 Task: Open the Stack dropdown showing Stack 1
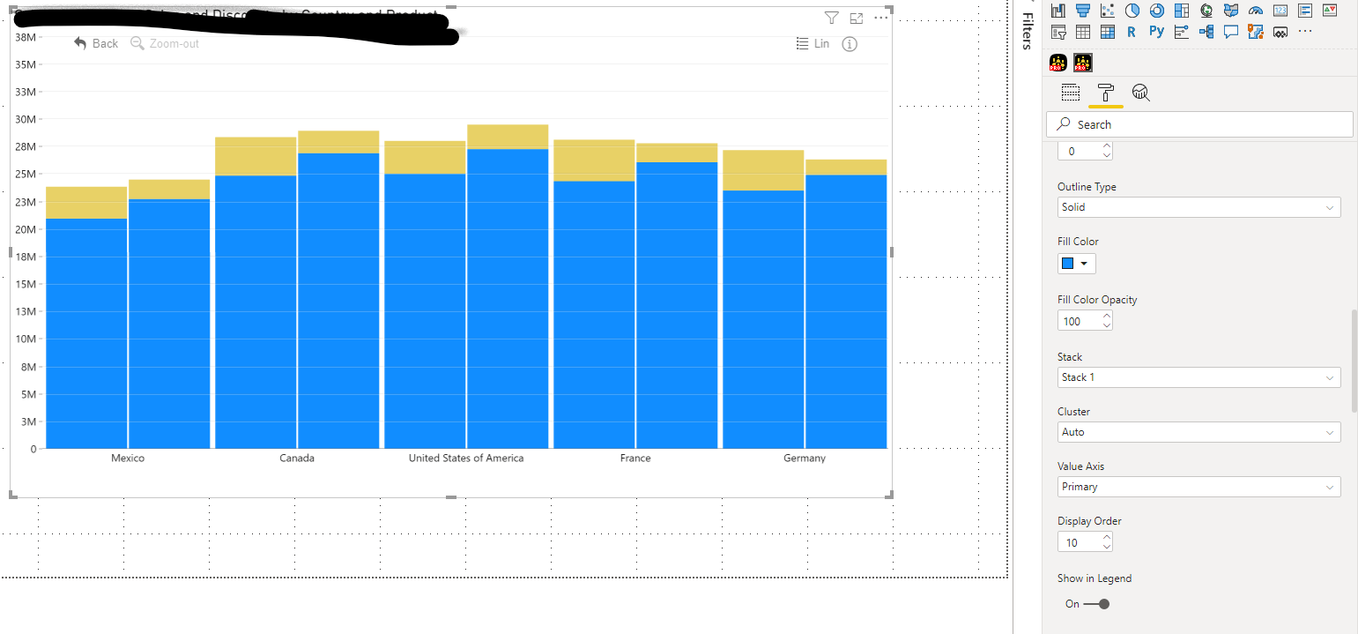point(1199,377)
